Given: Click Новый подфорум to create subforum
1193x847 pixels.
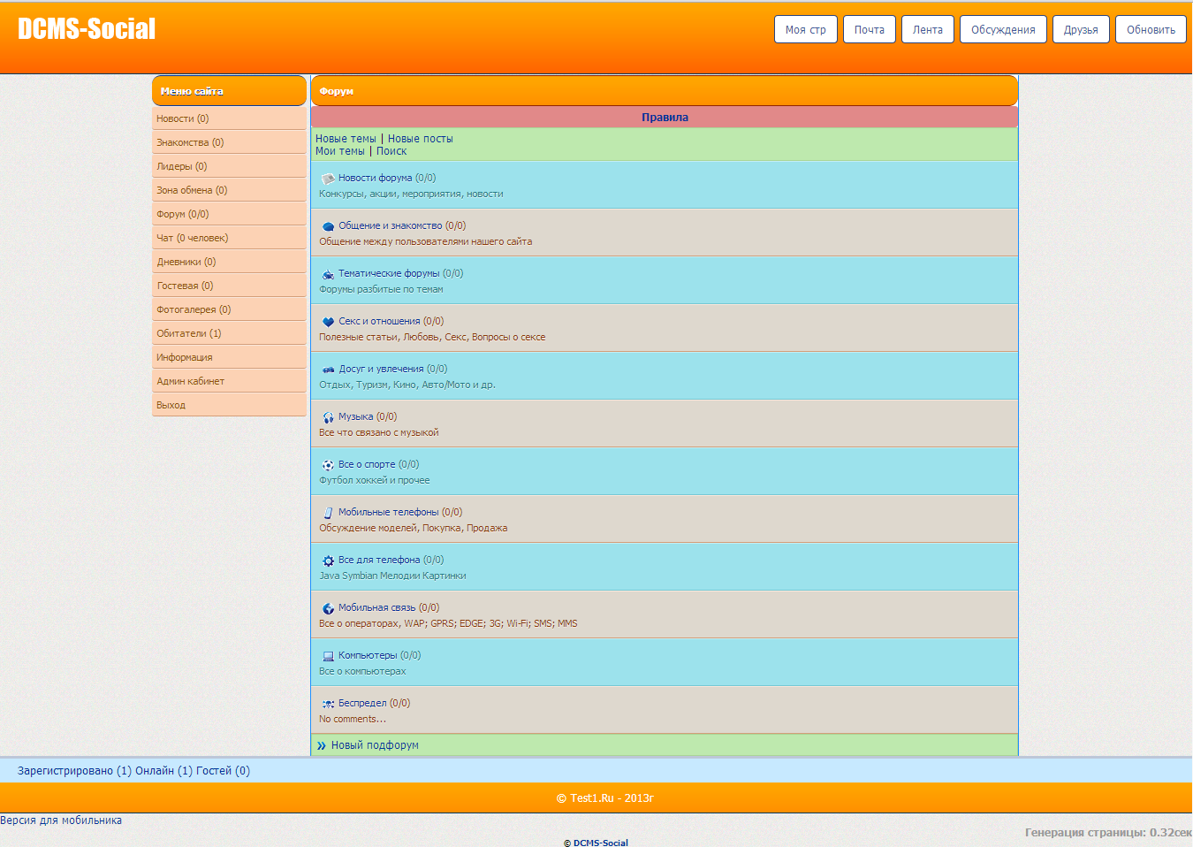Looking at the screenshot, I should coord(375,745).
